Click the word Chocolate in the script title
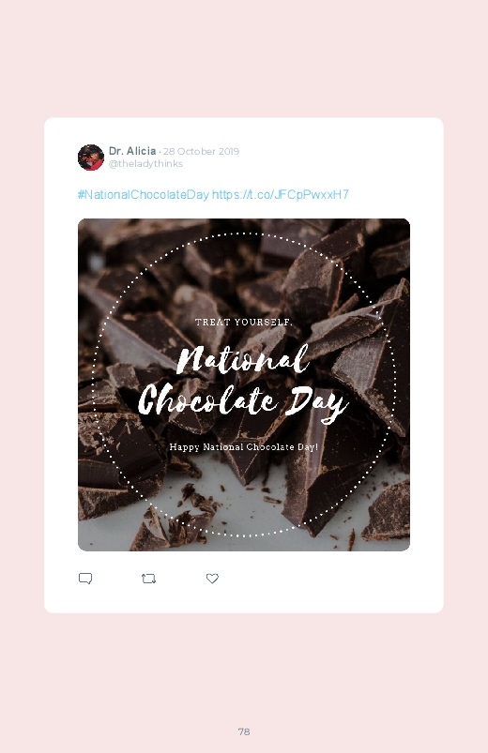 point(207,399)
